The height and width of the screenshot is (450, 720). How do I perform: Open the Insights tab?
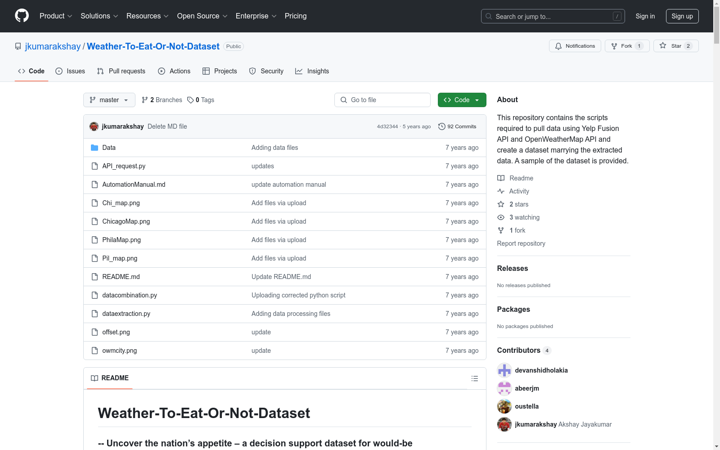click(312, 71)
